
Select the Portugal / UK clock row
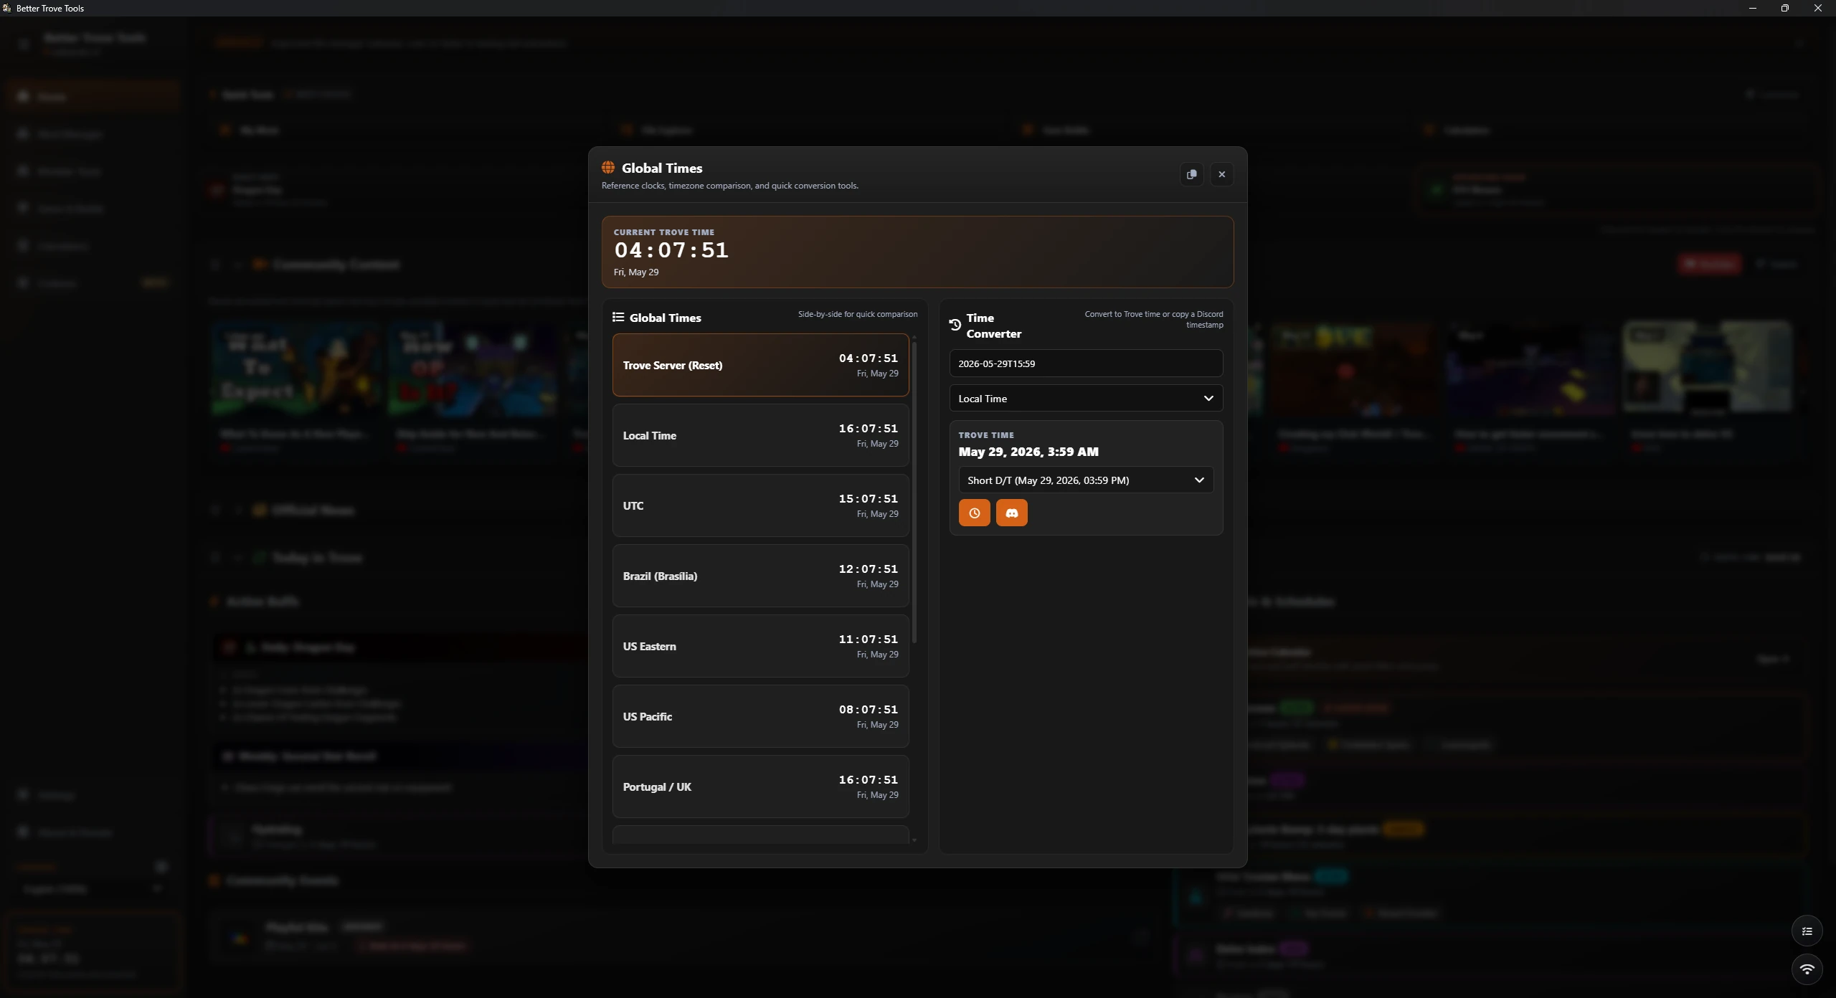(x=760, y=786)
